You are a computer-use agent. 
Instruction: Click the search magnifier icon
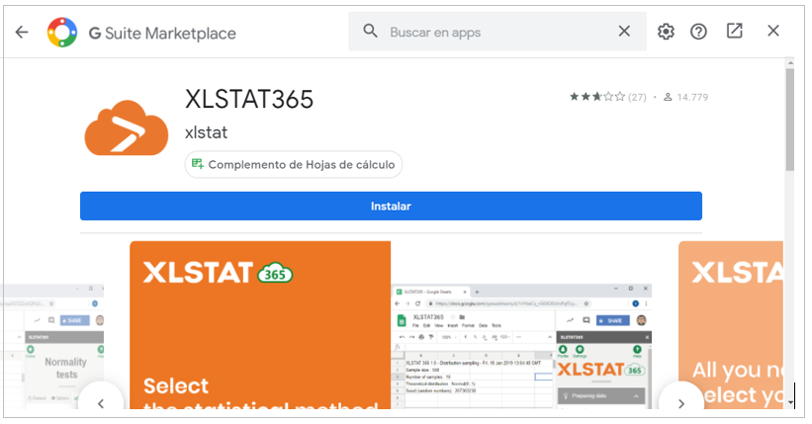tap(371, 32)
